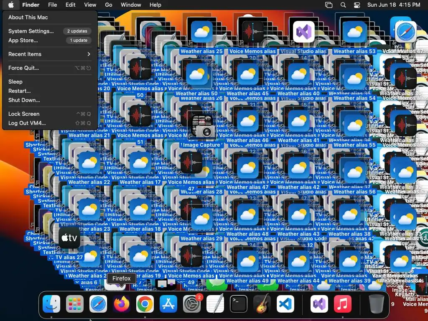Select Weather alias 18 desktop icon

click(x=140, y=210)
